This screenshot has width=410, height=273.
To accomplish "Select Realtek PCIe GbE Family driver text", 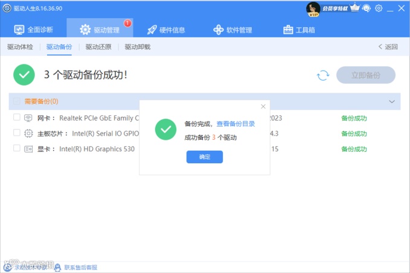I will point(99,118).
